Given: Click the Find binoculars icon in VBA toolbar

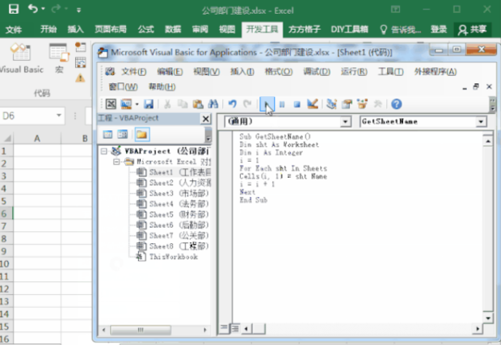Looking at the screenshot, I should pos(213,104).
